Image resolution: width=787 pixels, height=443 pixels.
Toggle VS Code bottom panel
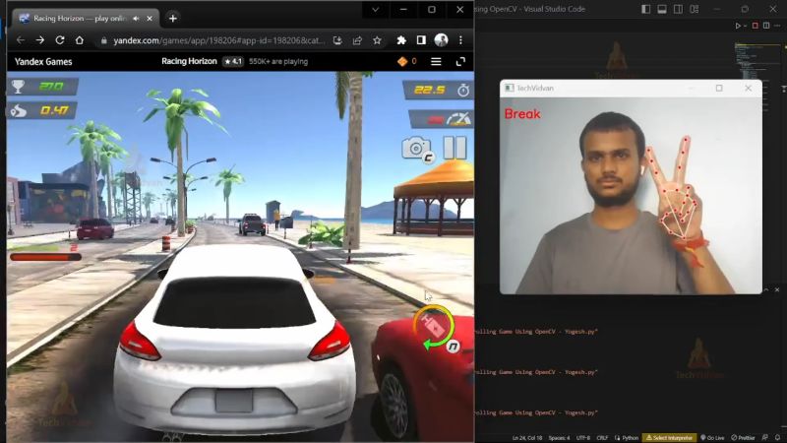point(662,9)
